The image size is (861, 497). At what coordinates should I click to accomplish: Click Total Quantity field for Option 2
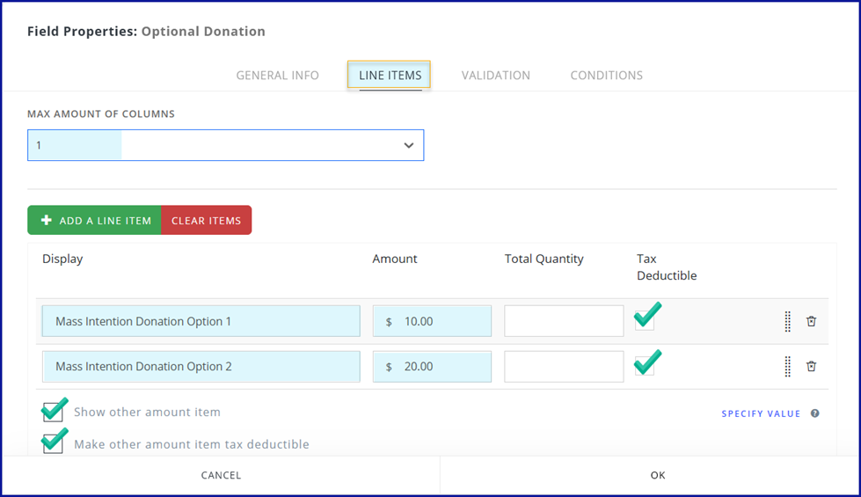click(564, 366)
